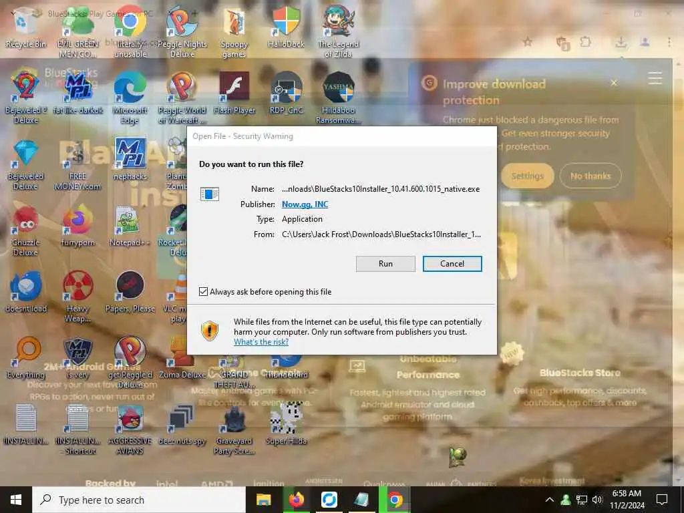The height and width of the screenshot is (513, 684).
Task: Open Flash Player desktop icon
Action: (x=234, y=94)
